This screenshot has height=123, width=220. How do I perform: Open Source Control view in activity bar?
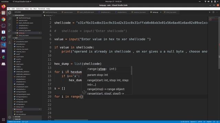point(10,25)
